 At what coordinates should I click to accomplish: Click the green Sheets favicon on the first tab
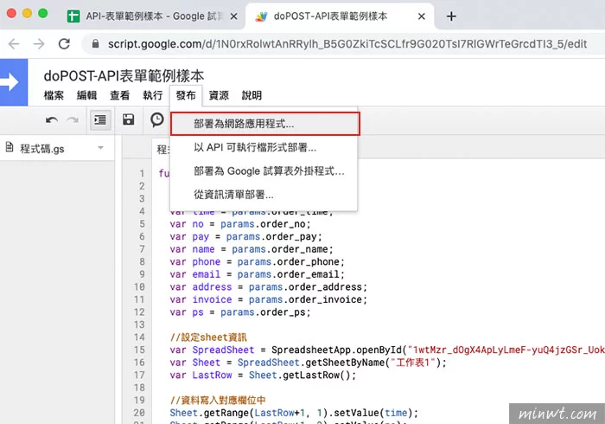pyautogui.click(x=73, y=16)
